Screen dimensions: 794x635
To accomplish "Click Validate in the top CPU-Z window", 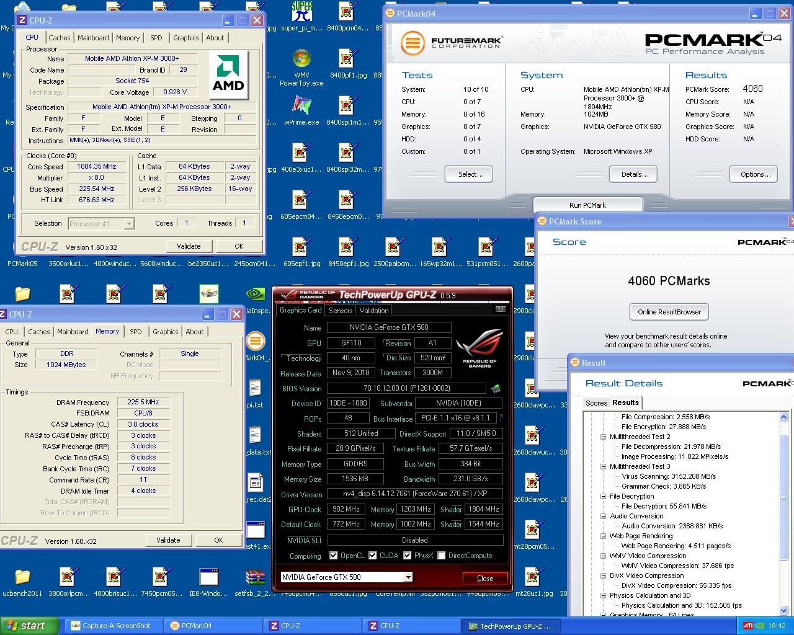I will tap(189, 246).
